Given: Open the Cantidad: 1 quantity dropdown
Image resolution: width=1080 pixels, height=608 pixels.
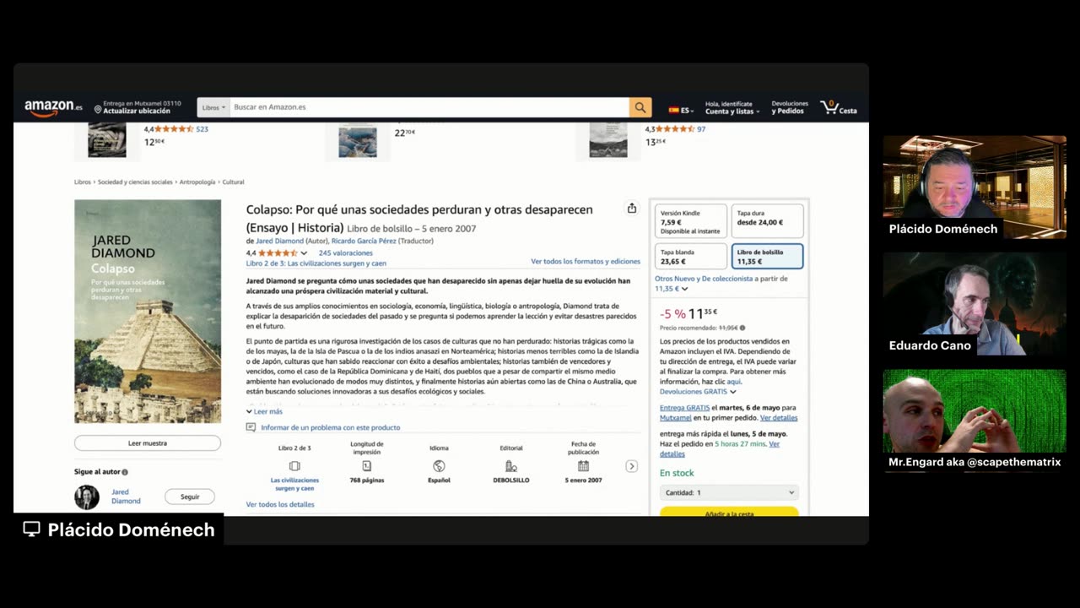Looking at the screenshot, I should pos(729,492).
